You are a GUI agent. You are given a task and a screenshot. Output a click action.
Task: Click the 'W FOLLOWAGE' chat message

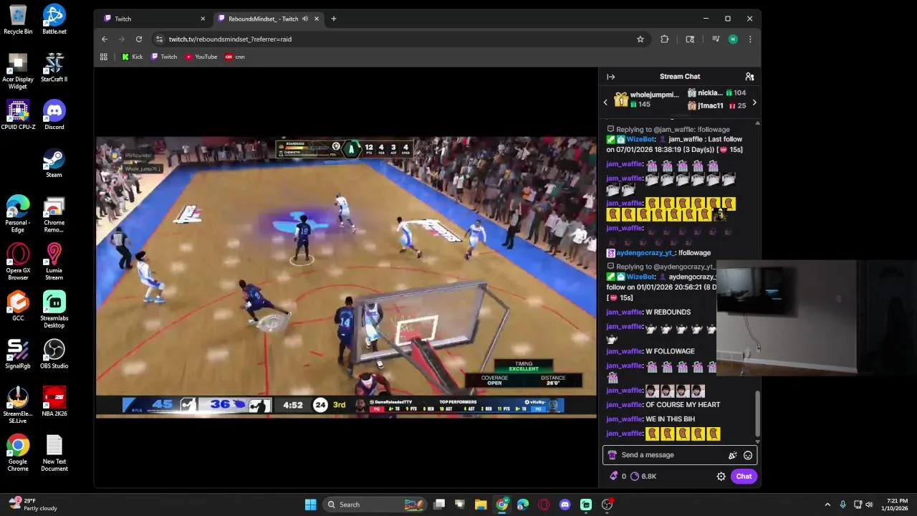click(670, 351)
